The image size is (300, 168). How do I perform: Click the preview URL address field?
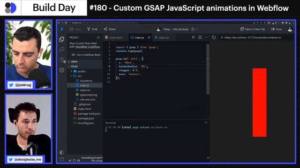point(256,37)
